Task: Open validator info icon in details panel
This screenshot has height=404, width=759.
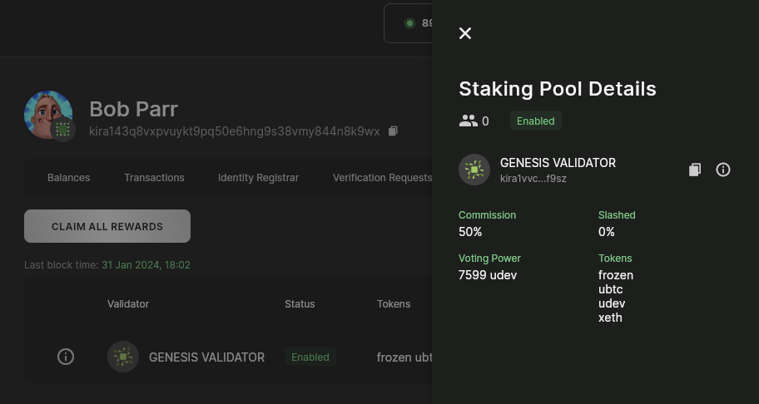Action: point(723,170)
